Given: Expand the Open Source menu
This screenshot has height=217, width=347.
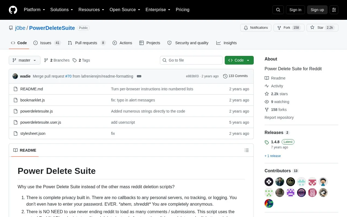Looking at the screenshot, I should [x=125, y=10].
